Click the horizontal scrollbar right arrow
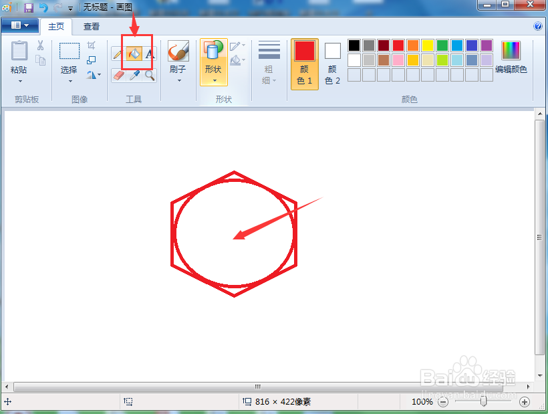Image resolution: width=548 pixels, height=414 pixels. point(529,387)
